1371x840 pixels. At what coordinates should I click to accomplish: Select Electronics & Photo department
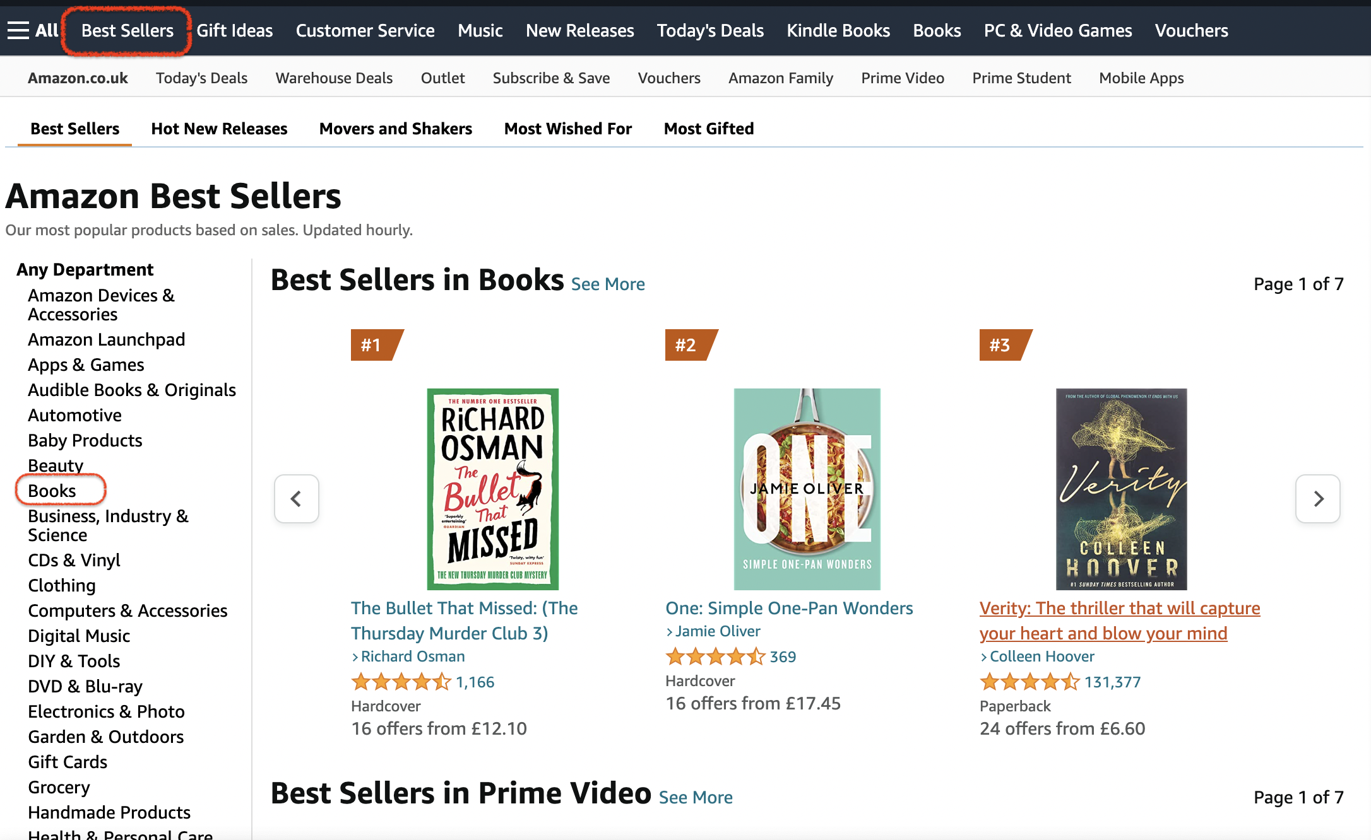click(106, 711)
